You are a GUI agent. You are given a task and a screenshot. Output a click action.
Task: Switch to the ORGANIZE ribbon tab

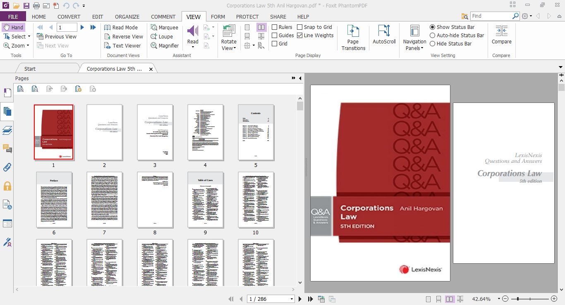(x=127, y=17)
